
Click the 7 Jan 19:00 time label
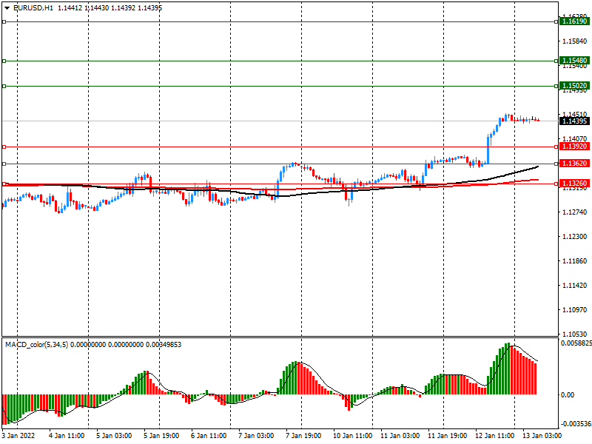coord(303,436)
